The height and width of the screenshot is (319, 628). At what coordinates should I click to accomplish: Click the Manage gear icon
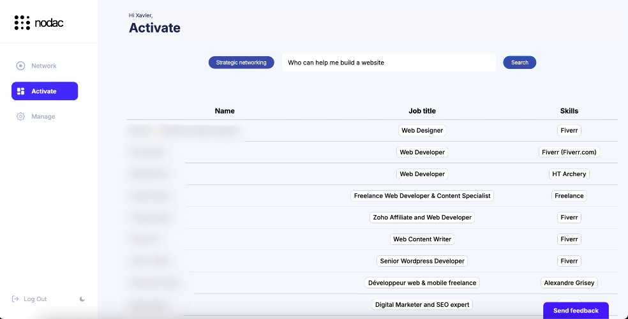[20, 117]
